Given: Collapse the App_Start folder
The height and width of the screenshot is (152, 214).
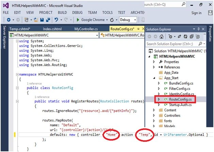Looking at the screenshot, I should (154, 78).
